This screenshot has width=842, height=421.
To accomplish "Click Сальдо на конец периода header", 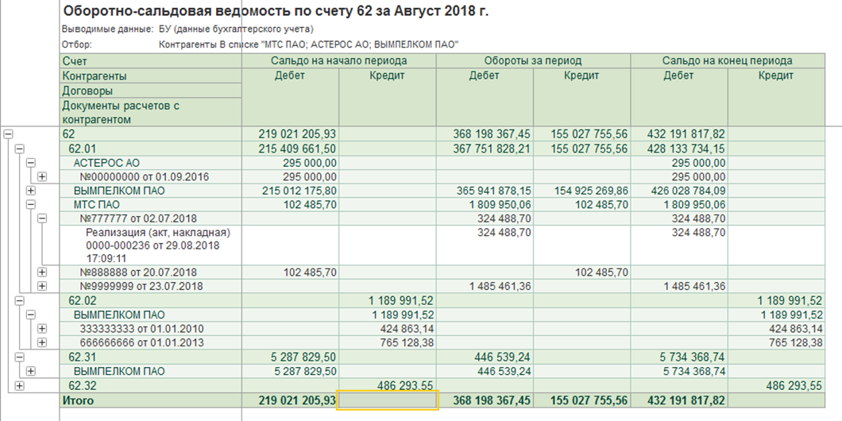I will tap(728, 61).
